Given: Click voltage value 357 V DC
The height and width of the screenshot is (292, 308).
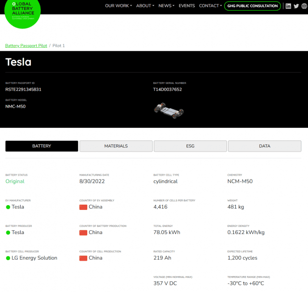Looking at the screenshot, I should tap(165, 283).
